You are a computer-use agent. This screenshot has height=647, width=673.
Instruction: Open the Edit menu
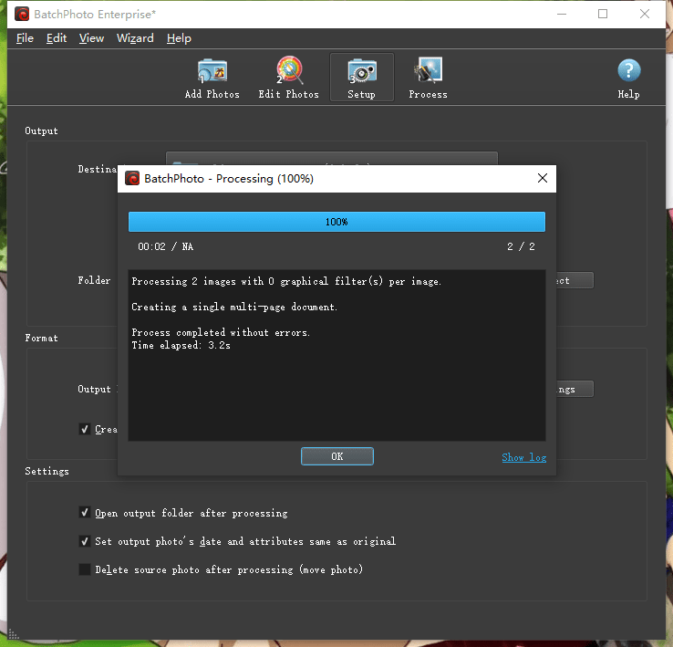point(57,38)
